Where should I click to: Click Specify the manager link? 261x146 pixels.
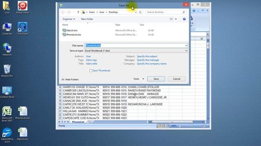click(x=148, y=60)
